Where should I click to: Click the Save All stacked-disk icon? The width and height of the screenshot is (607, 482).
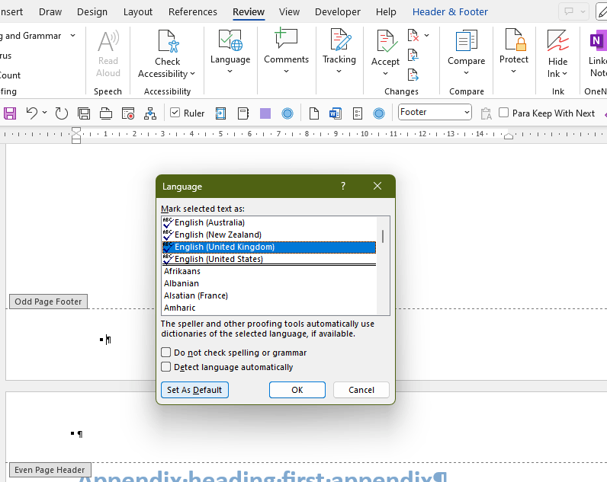(84, 113)
